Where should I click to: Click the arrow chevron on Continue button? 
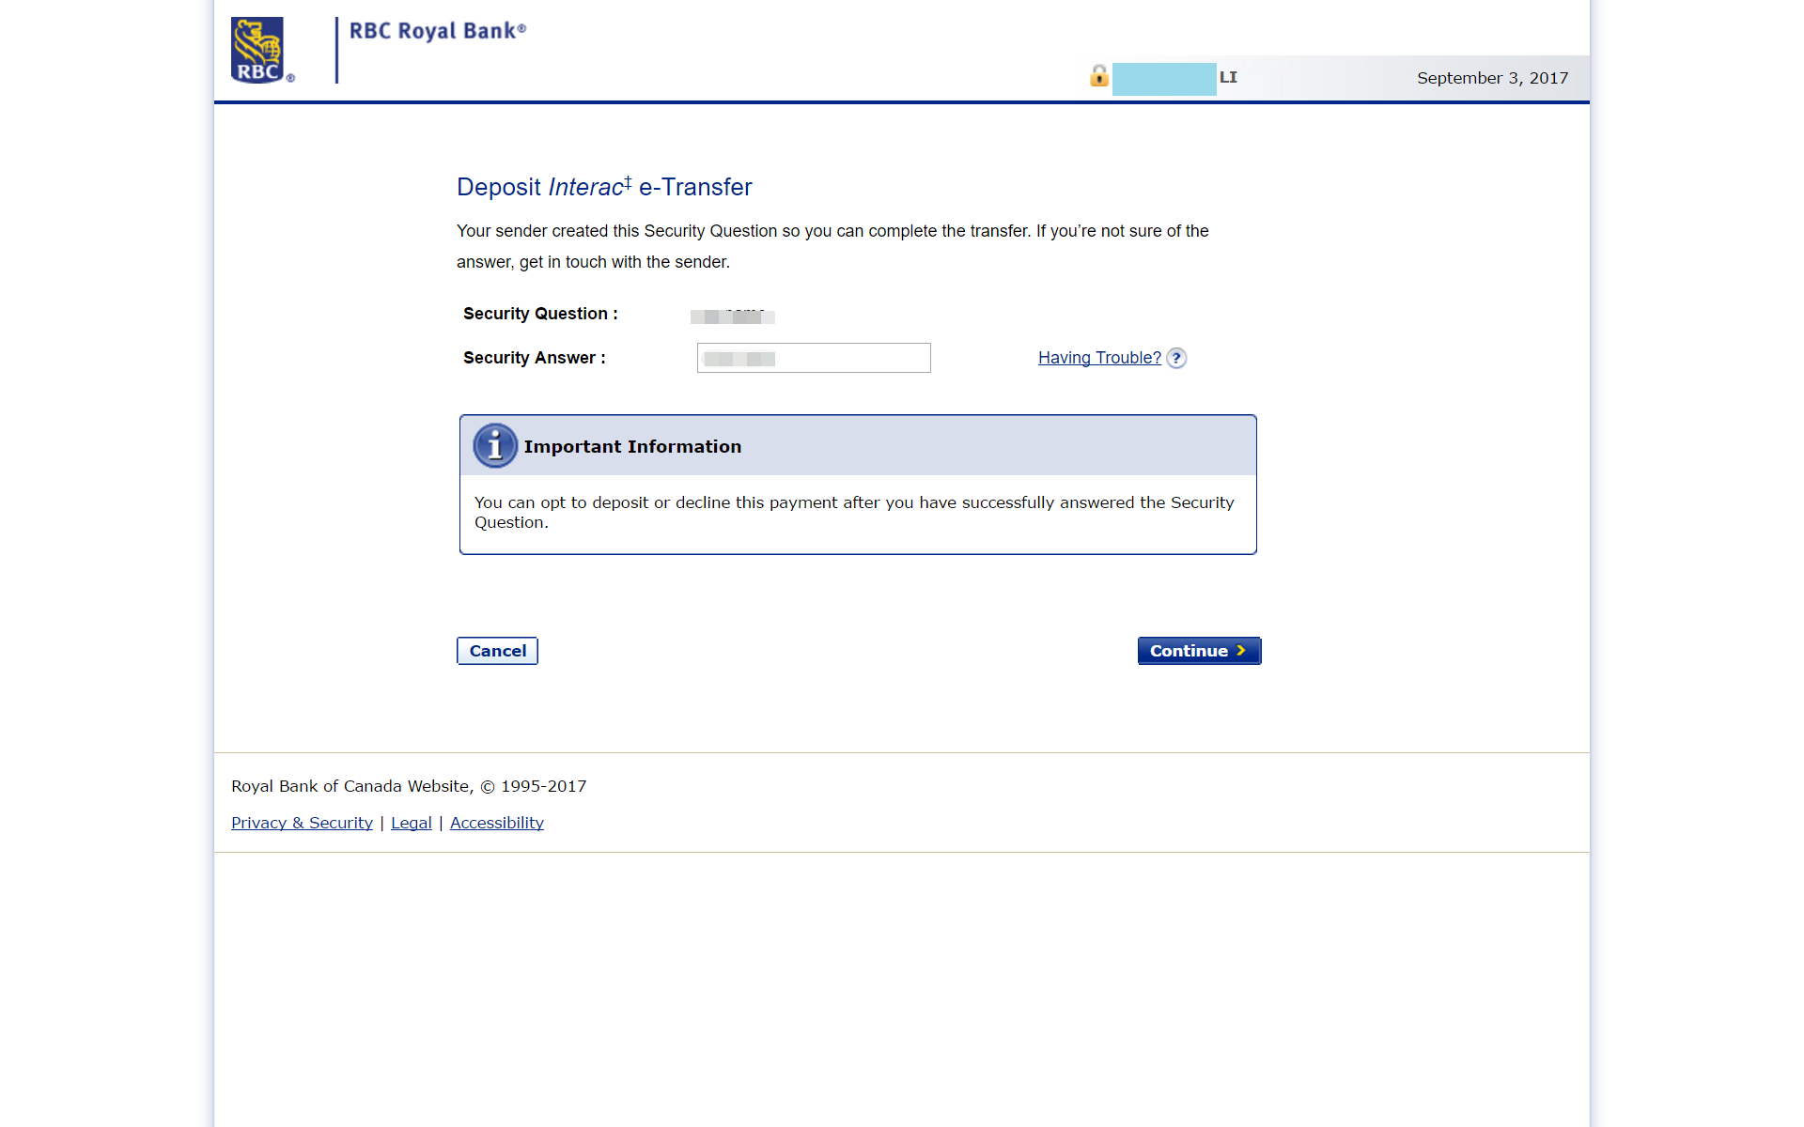1241,650
